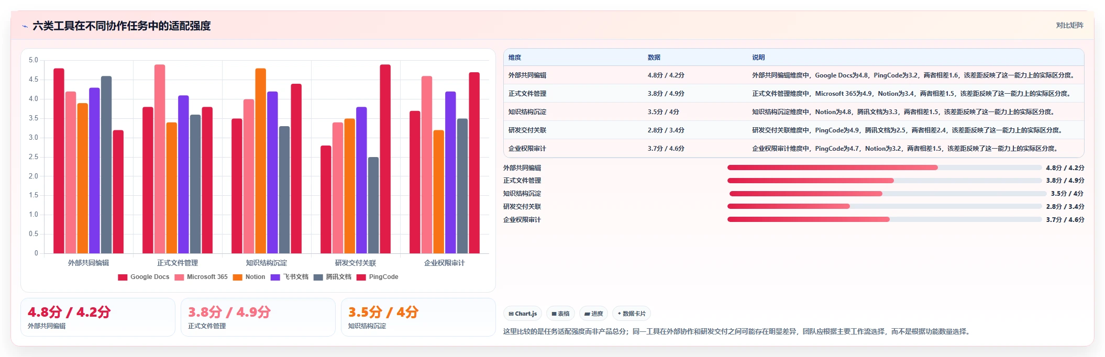
Task: Toggle 飞书文档 legend entry
Action: [x=289, y=277]
